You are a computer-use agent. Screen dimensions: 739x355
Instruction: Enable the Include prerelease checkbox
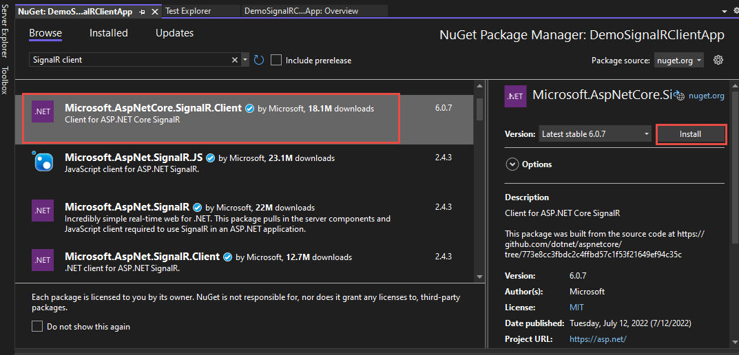pyautogui.click(x=276, y=60)
